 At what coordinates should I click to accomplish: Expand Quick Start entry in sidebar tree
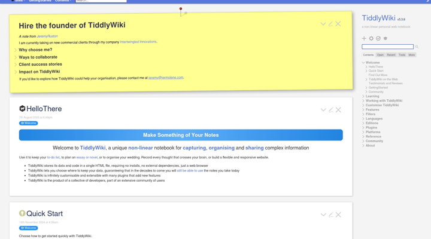click(366, 71)
